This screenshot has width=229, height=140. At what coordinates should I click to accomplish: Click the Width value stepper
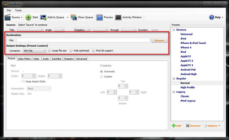[x=34, y=76]
